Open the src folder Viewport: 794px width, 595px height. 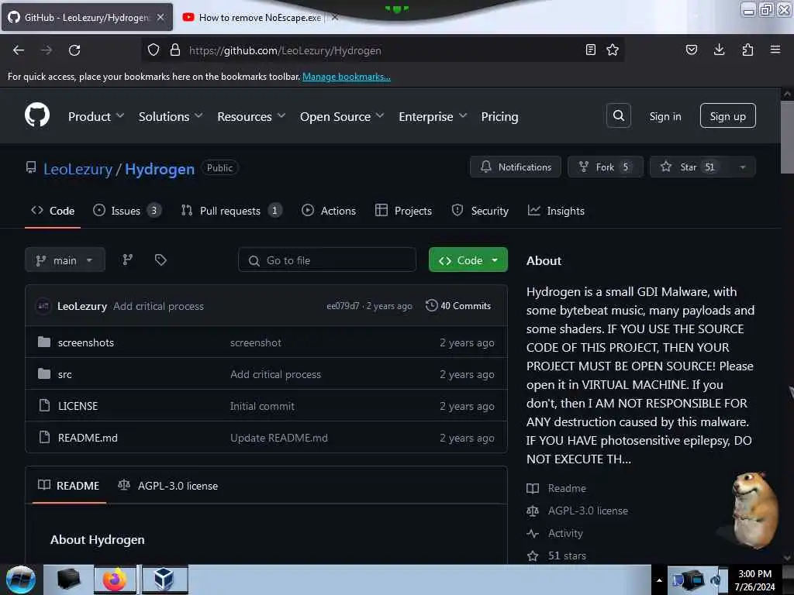click(65, 374)
